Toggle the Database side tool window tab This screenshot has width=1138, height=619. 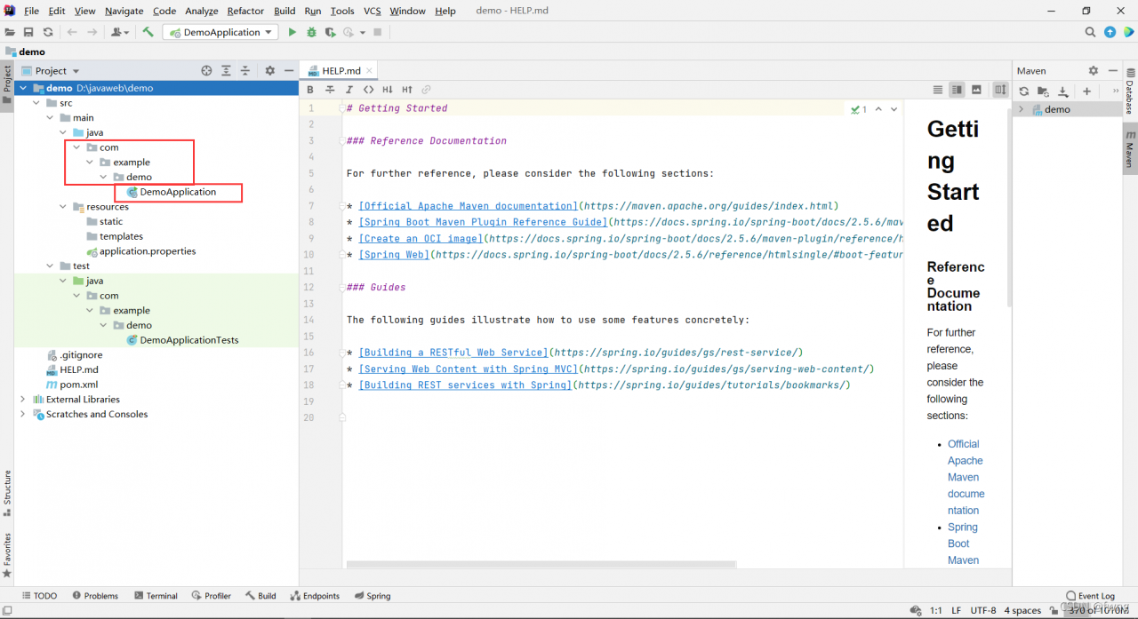(x=1130, y=91)
